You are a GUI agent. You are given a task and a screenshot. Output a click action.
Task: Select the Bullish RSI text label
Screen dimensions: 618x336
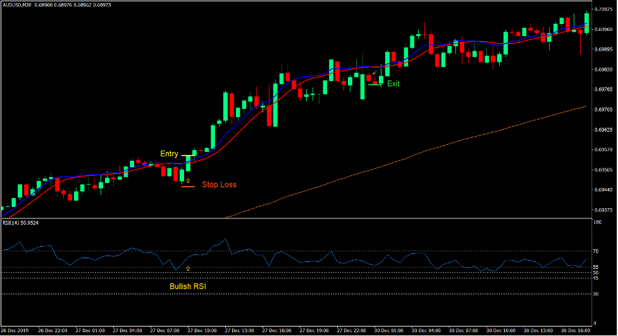(188, 287)
